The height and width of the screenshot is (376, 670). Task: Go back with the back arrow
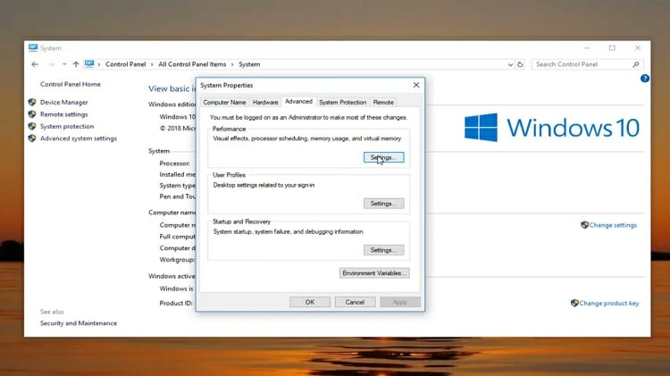pos(35,64)
